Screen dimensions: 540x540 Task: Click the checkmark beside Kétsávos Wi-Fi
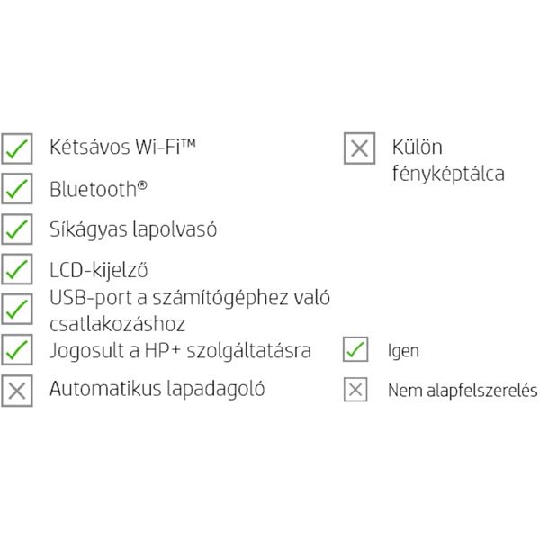tap(17, 148)
